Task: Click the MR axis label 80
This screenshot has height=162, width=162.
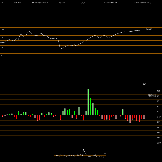Action: (158, 96)
